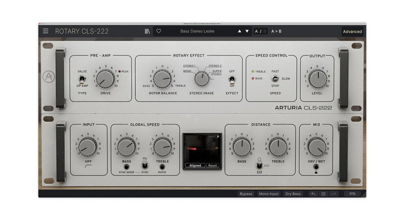
Task: Select the next preset with down arrow
Action: [247, 31]
